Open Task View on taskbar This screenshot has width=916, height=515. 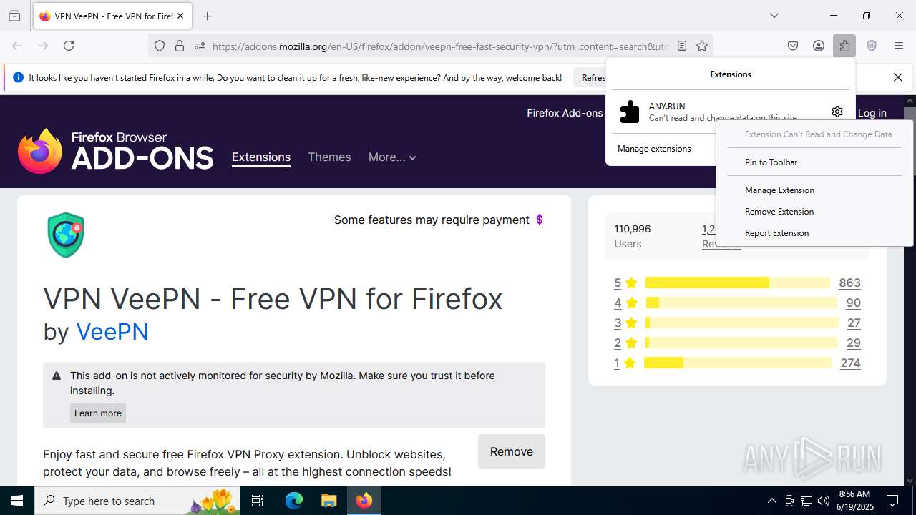coord(258,501)
